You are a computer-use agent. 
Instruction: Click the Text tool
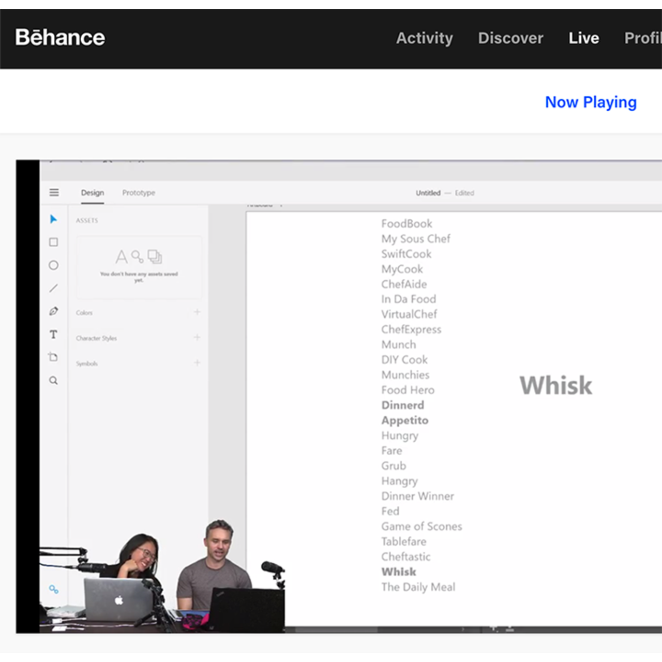[x=53, y=335]
